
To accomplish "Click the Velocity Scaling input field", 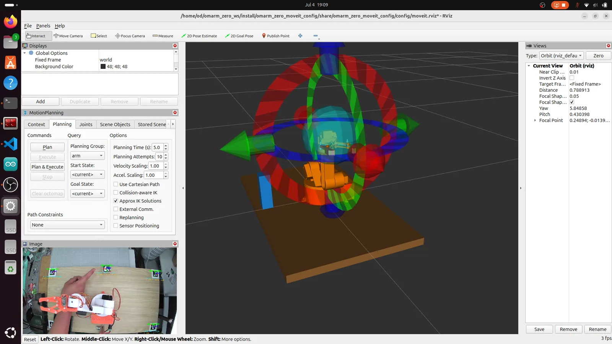I will [156, 166].
